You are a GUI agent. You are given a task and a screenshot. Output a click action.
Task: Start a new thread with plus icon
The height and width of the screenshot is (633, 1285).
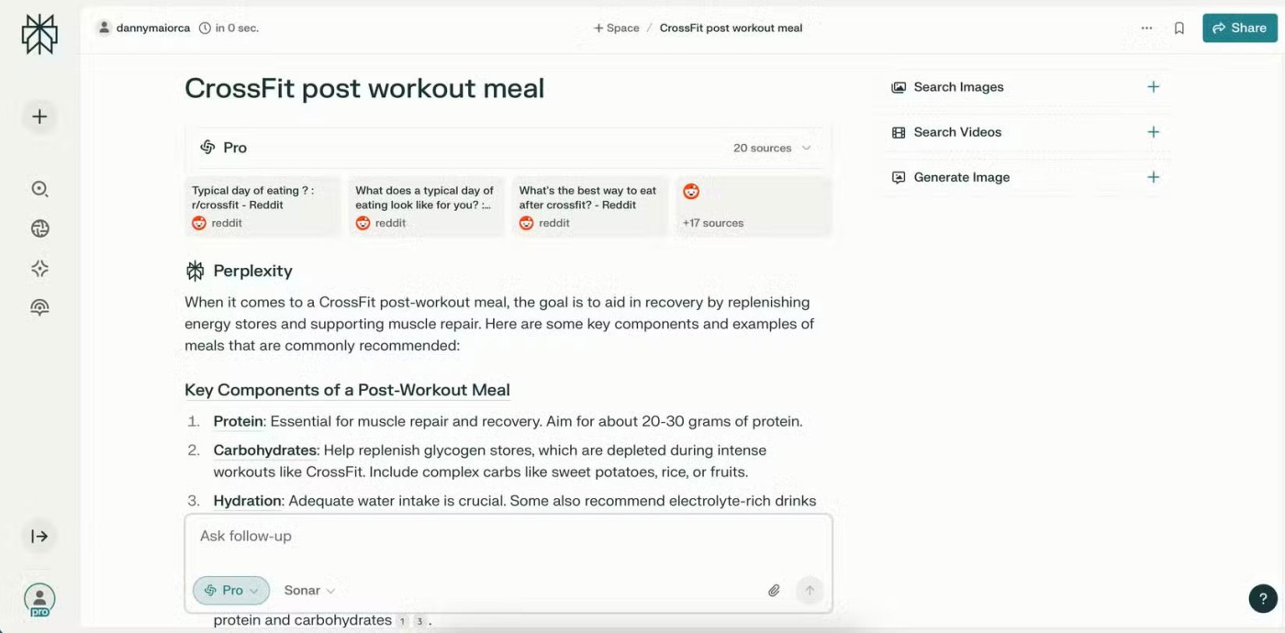tap(39, 117)
